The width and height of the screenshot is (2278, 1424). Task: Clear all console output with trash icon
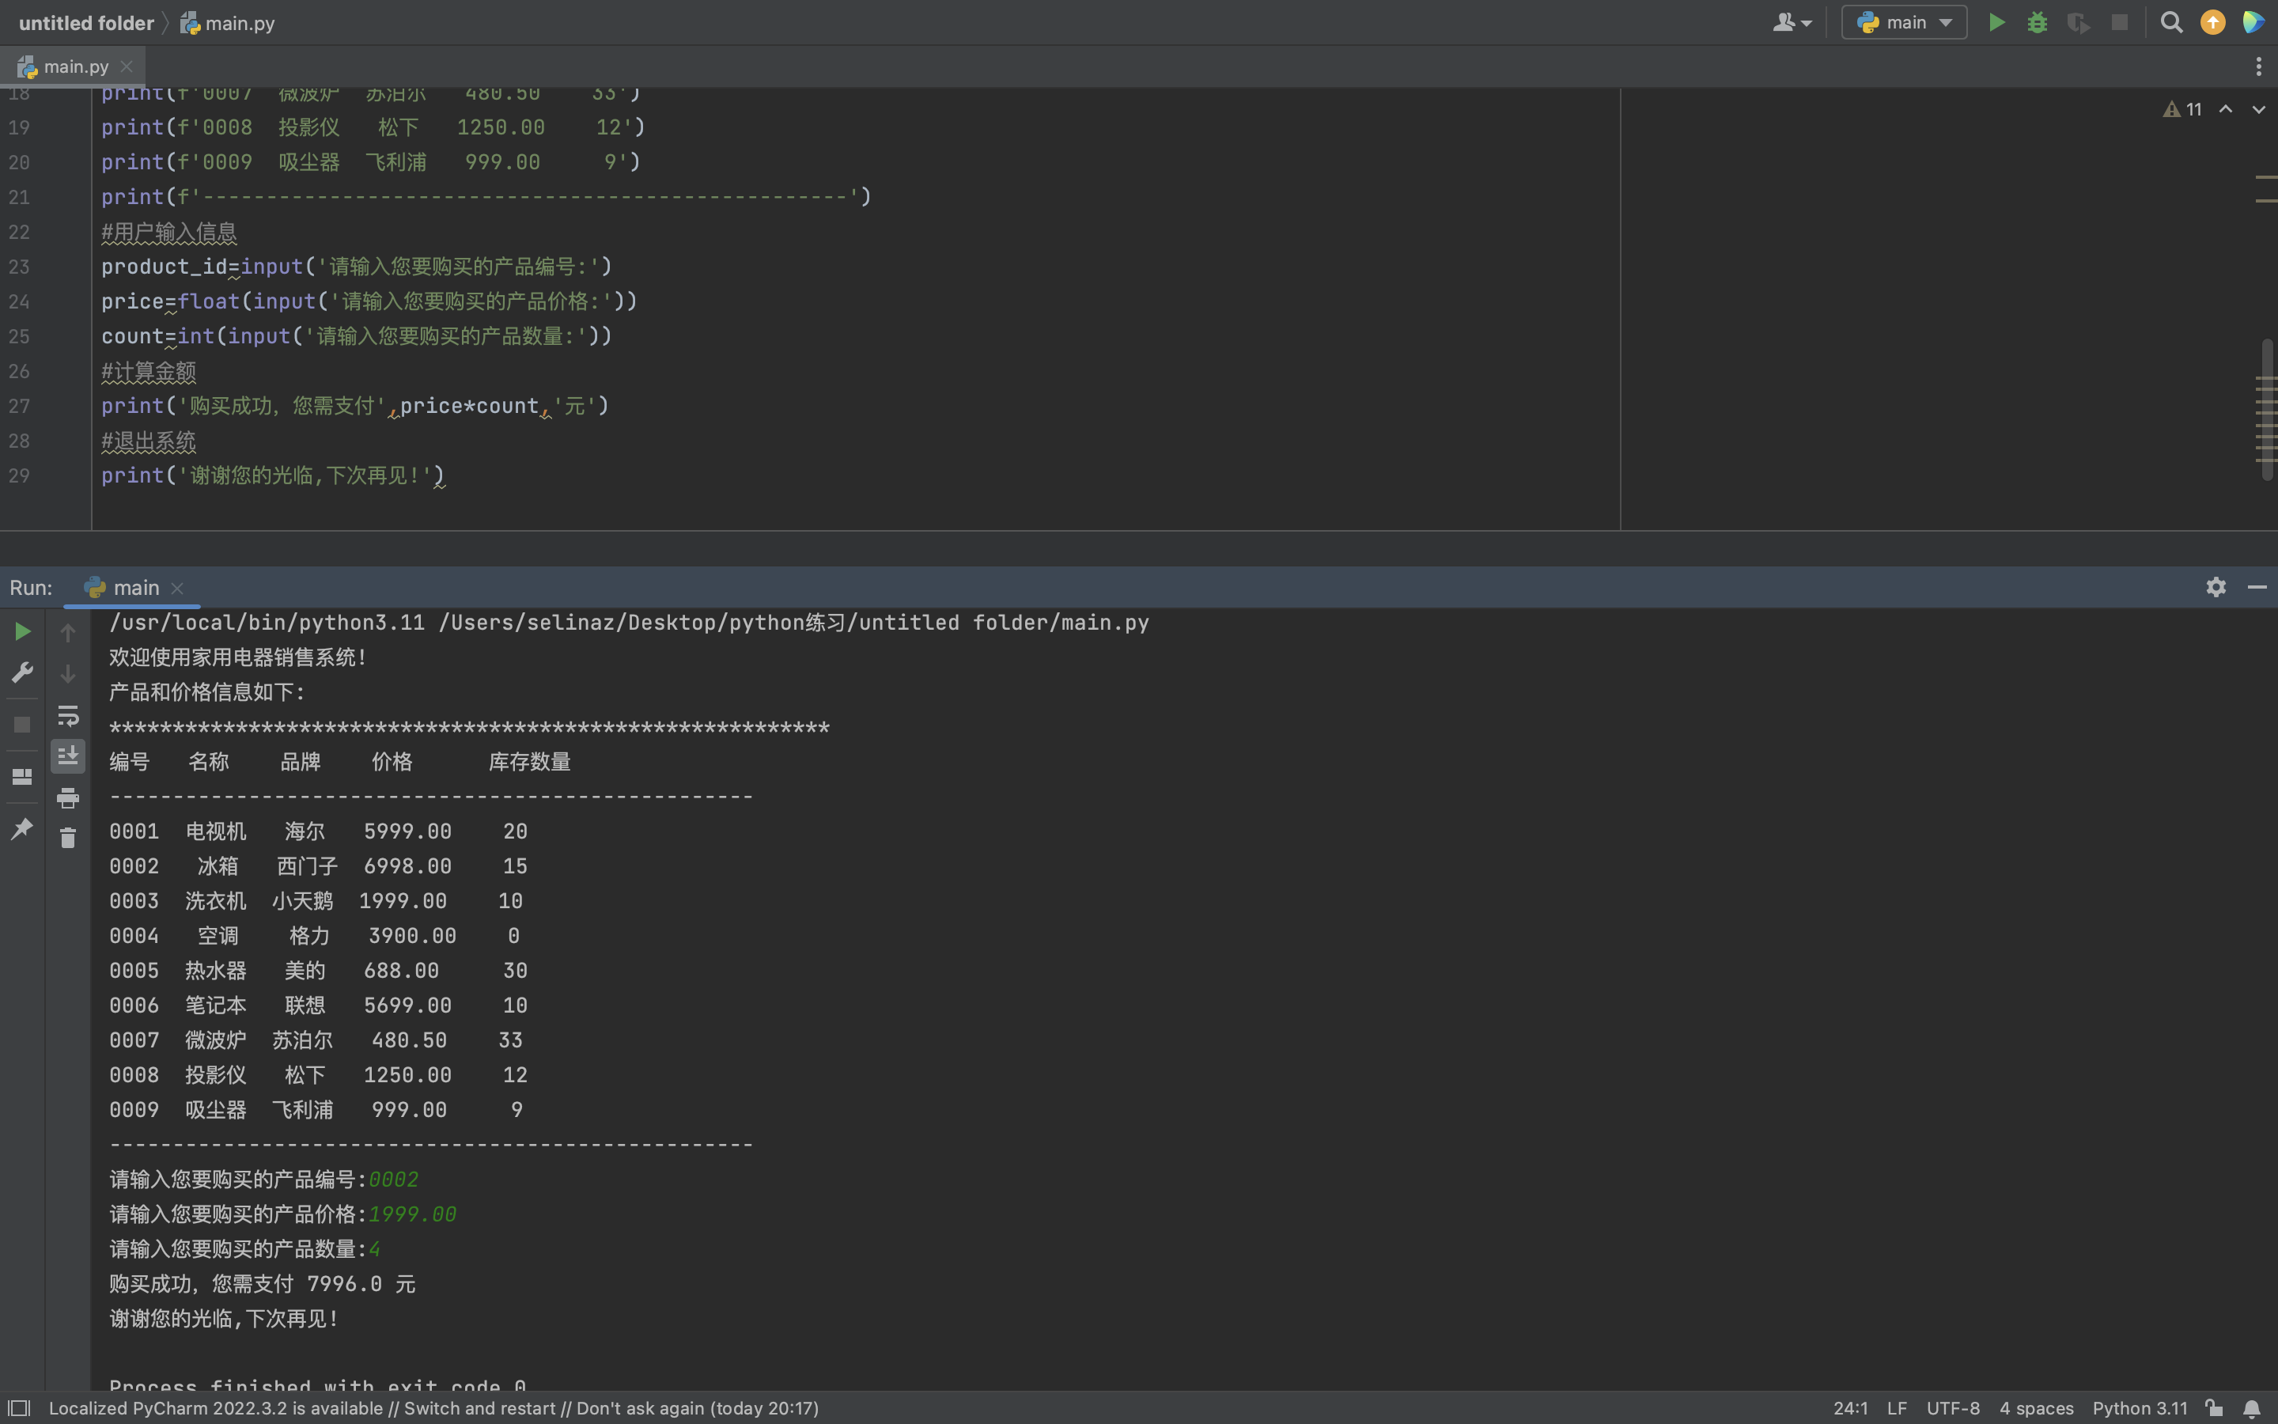tap(68, 839)
